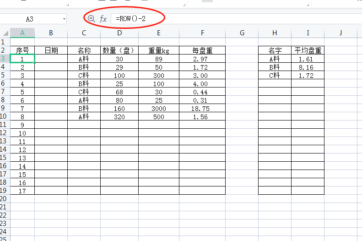362x241 pixels.
Task: Expand the Name Box dropdown arrow
Action: coord(64,19)
